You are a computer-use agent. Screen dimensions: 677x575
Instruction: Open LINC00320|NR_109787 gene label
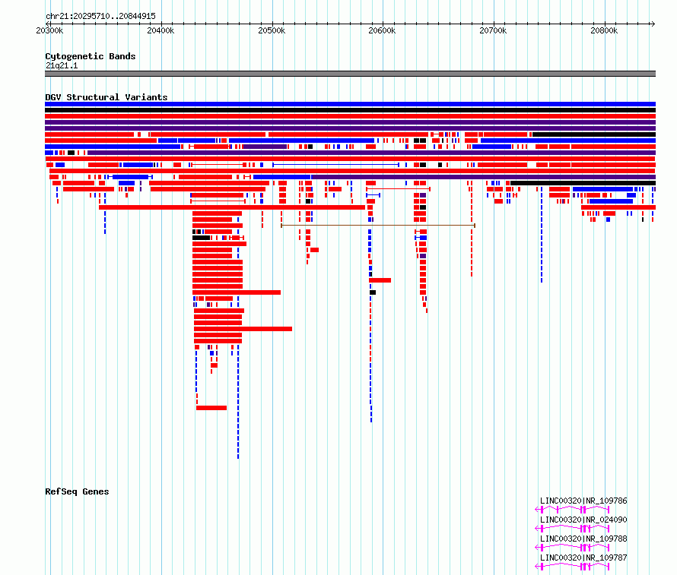(x=583, y=558)
